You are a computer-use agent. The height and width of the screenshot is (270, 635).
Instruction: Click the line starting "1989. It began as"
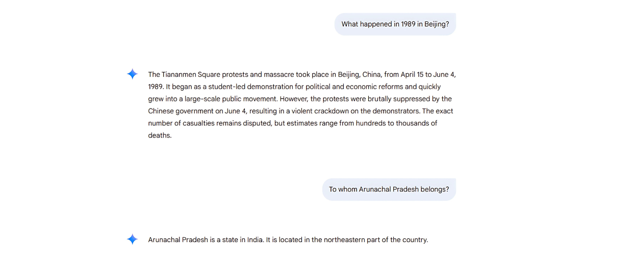coord(295,87)
